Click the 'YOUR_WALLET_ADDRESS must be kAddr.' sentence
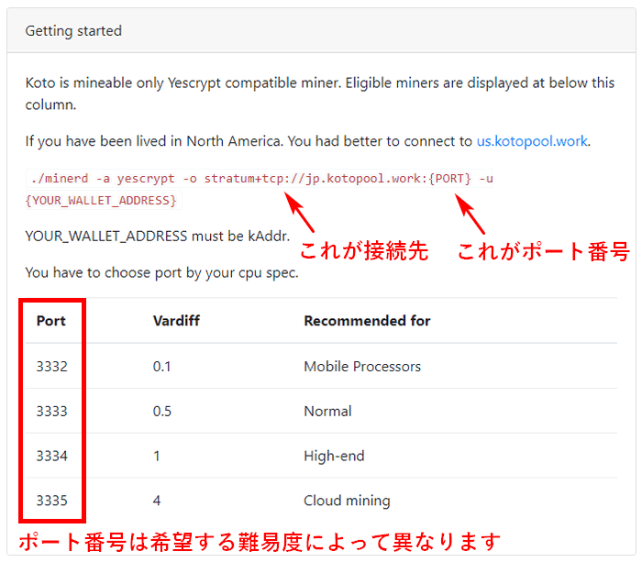The width and height of the screenshot is (642, 562). tap(157, 237)
